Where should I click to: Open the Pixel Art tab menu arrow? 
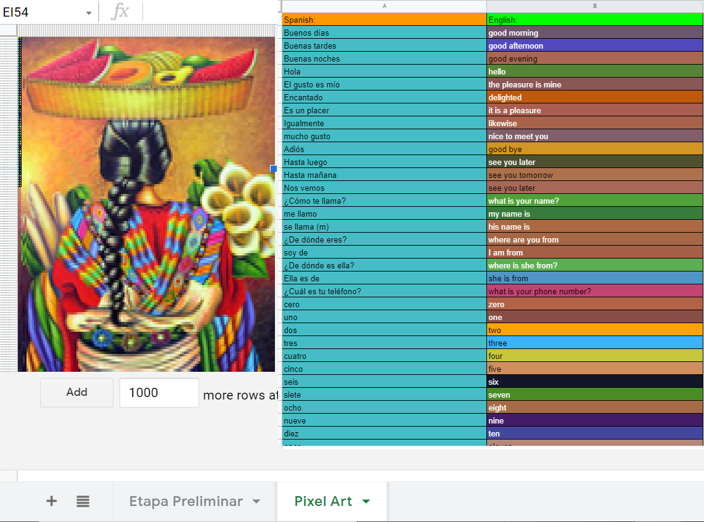[x=366, y=502]
